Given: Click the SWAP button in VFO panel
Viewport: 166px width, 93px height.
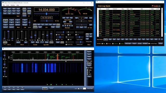Looking at the screenshot, I should pyautogui.click(x=40, y=27).
